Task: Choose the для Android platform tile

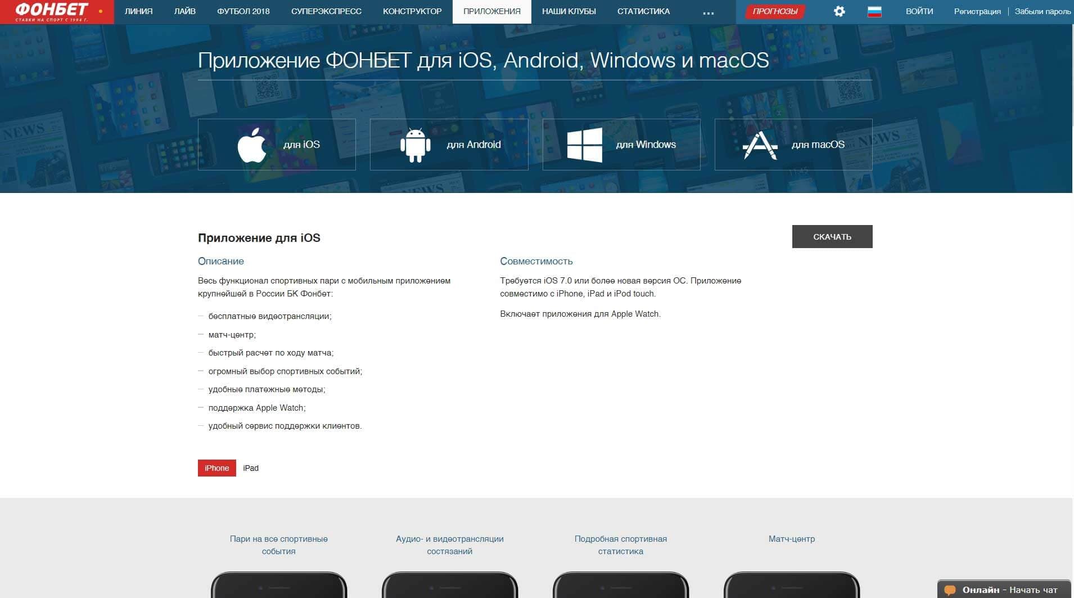Action: point(449,145)
